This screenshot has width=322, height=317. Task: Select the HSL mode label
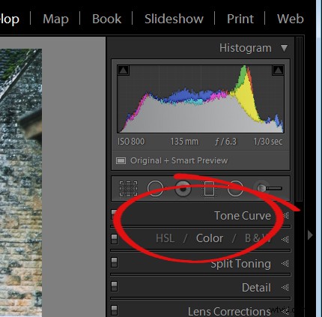click(165, 238)
